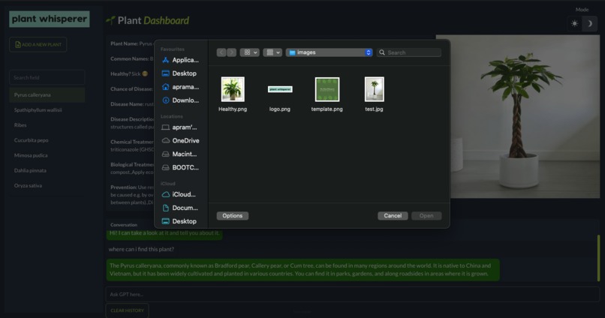Open the icon view options dropdown
This screenshot has width=605, height=318.
click(250, 52)
